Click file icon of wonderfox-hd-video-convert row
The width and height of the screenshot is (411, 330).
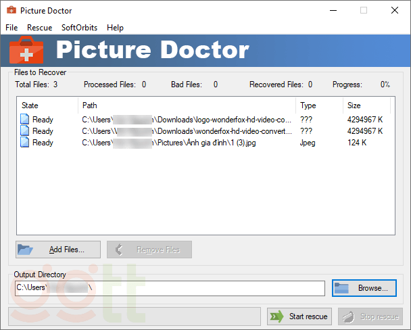click(25, 131)
